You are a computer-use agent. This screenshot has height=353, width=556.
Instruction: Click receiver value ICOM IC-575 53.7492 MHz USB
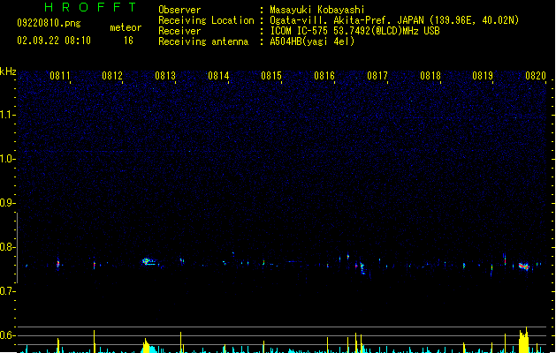click(355, 31)
